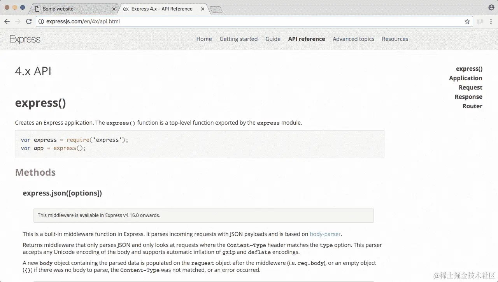
Task: Jump to express() in sidebar
Action: click(x=469, y=69)
